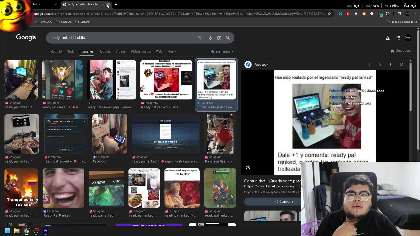Viewport: 420px width, 236px height.
Task: Open preview panel more options menu
Action: pos(390,65)
